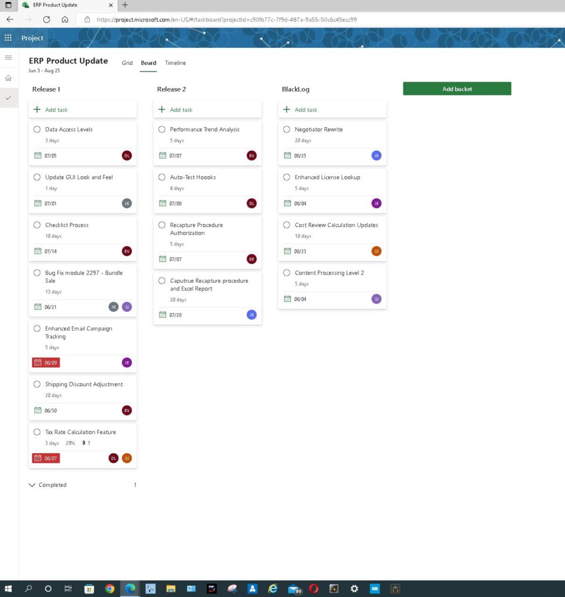This screenshot has height=597, width=565.
Task: Mark Checklist Process task as complete
Action: point(37,225)
